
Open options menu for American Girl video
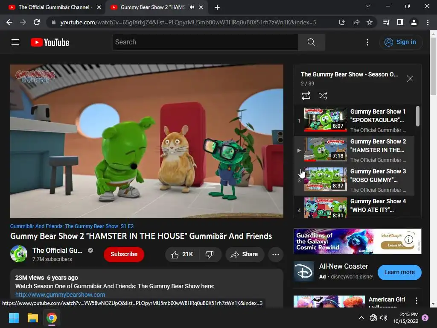click(417, 300)
